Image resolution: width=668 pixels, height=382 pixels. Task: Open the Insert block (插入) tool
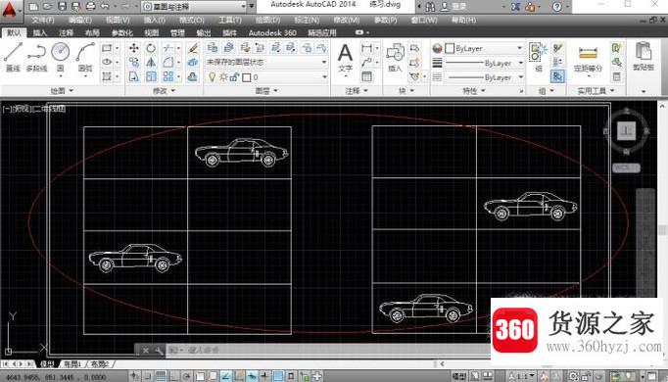pos(395,58)
